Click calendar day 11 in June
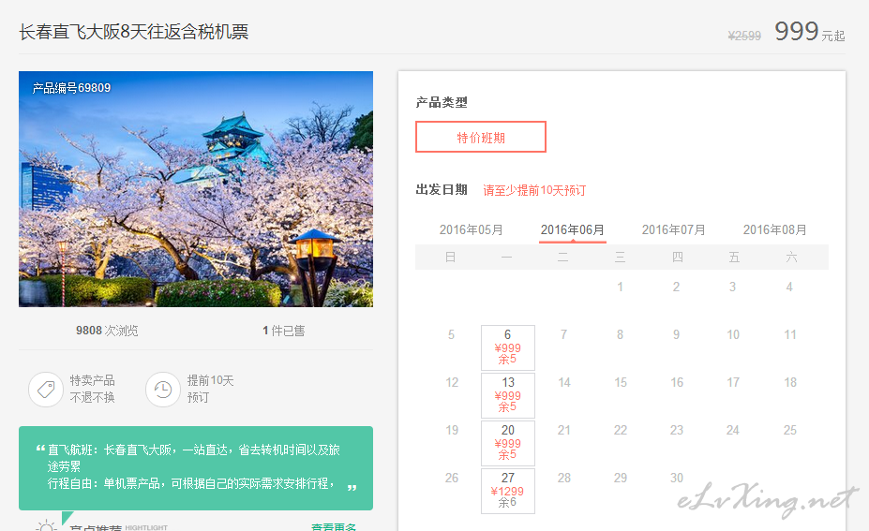This screenshot has height=531, width=869. [x=790, y=335]
